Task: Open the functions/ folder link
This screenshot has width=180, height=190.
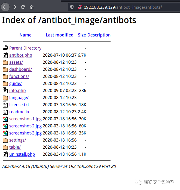Action: click(19, 76)
